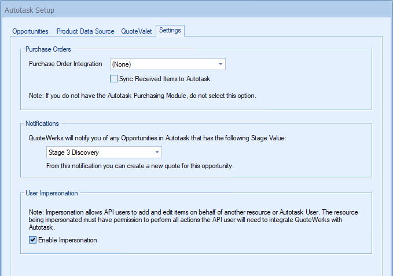Click the Purchase Orders group heading
The height and width of the screenshot is (276, 393).
(48, 49)
